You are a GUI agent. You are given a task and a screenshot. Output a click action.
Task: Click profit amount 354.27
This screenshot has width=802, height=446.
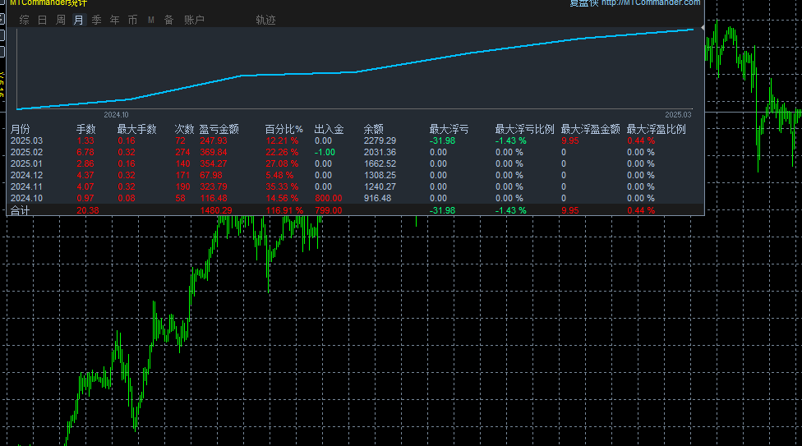[x=214, y=163]
